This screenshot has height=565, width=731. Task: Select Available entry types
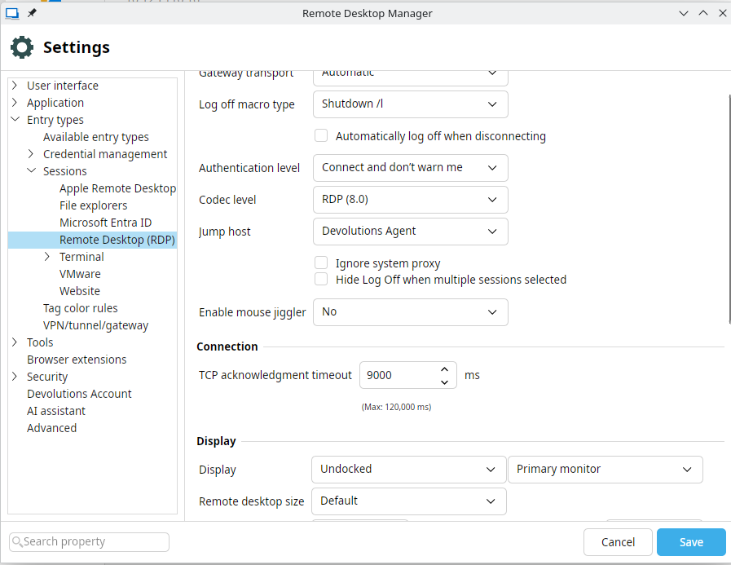point(96,137)
